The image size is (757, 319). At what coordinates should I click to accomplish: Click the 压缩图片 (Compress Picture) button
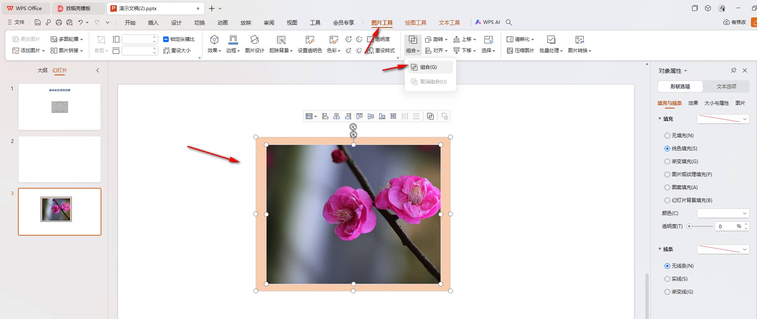[520, 51]
